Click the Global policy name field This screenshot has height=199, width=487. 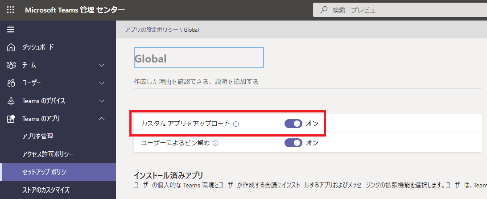point(198,58)
